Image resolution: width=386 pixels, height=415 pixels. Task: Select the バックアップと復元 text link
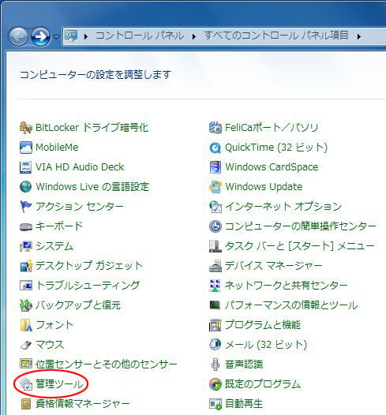click(x=78, y=305)
